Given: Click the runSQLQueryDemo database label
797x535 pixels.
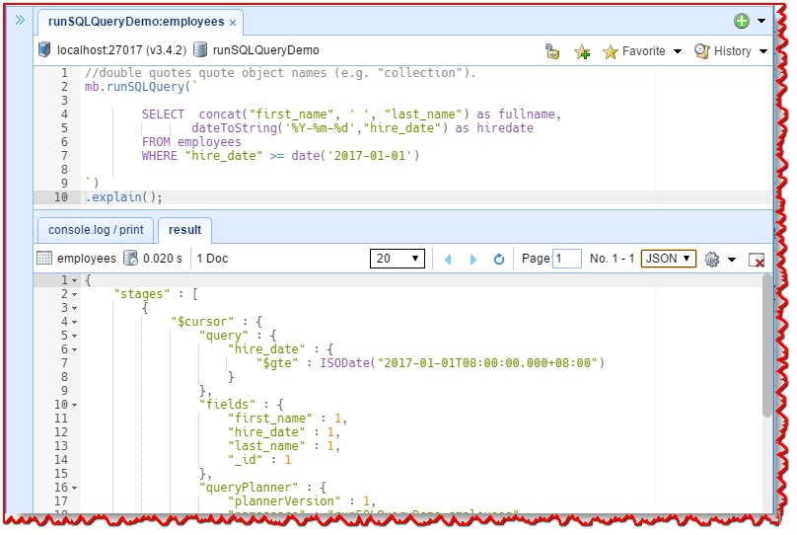Looking at the screenshot, I should 266,50.
